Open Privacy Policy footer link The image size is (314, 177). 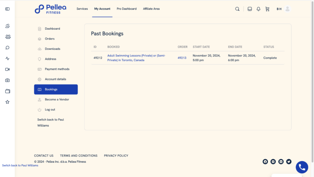pyautogui.click(x=116, y=156)
